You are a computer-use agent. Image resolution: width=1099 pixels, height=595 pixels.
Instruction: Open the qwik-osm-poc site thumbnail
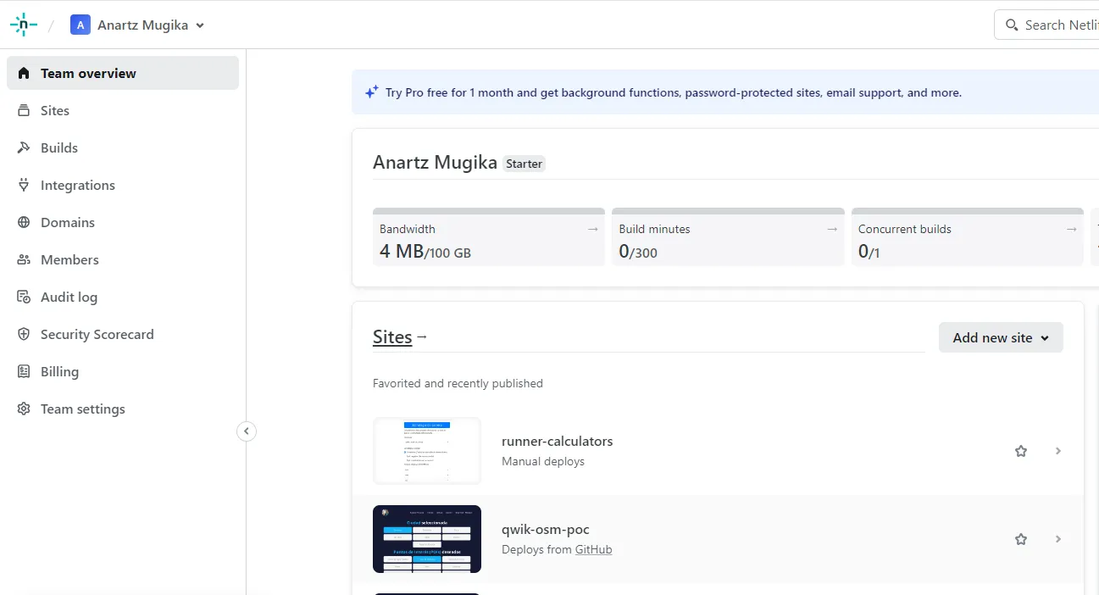pyautogui.click(x=427, y=539)
